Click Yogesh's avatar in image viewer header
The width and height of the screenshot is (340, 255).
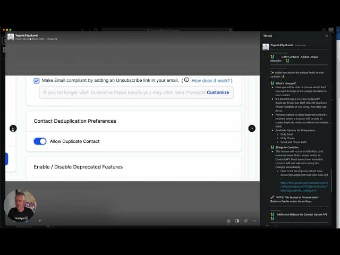coord(11,37)
